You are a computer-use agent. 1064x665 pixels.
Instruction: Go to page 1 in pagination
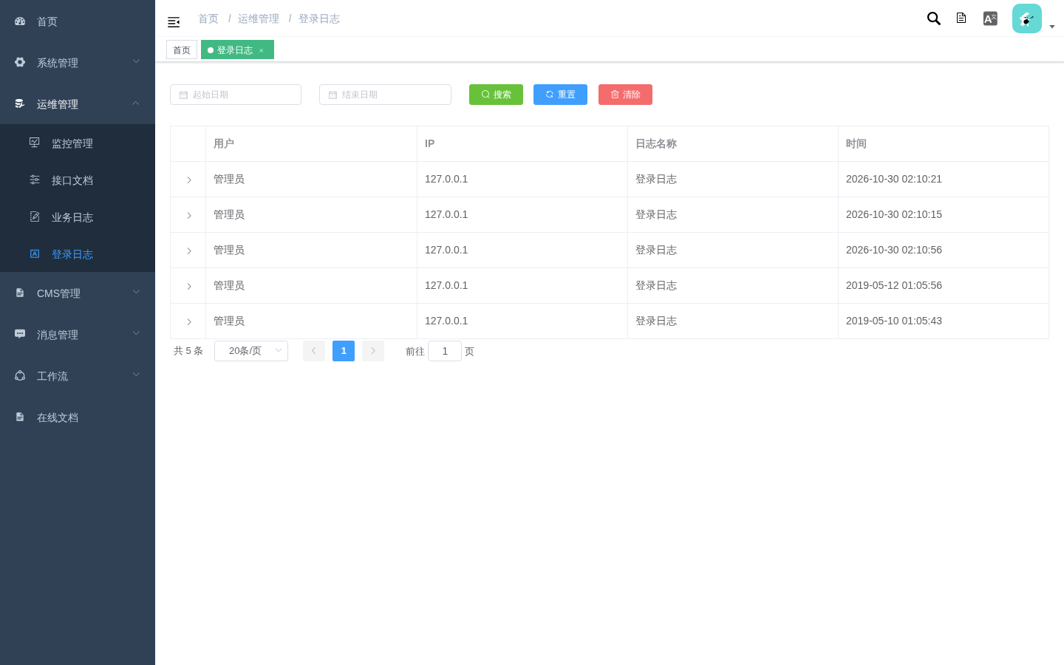click(x=344, y=351)
